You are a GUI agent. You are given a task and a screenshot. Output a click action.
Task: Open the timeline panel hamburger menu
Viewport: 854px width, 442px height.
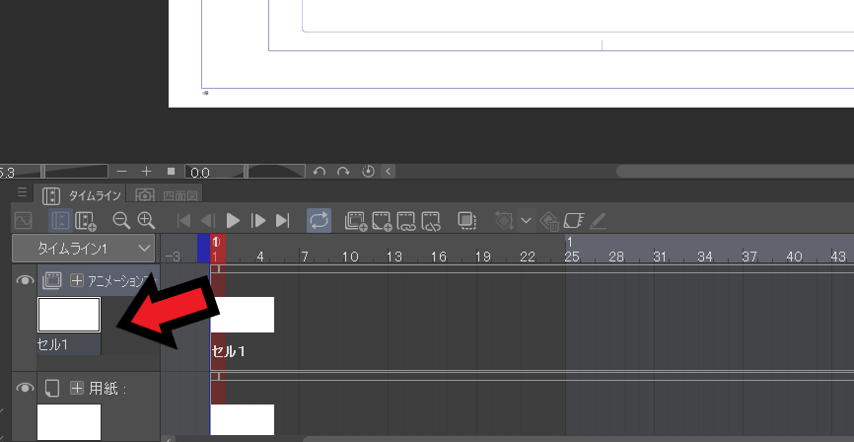(22, 193)
